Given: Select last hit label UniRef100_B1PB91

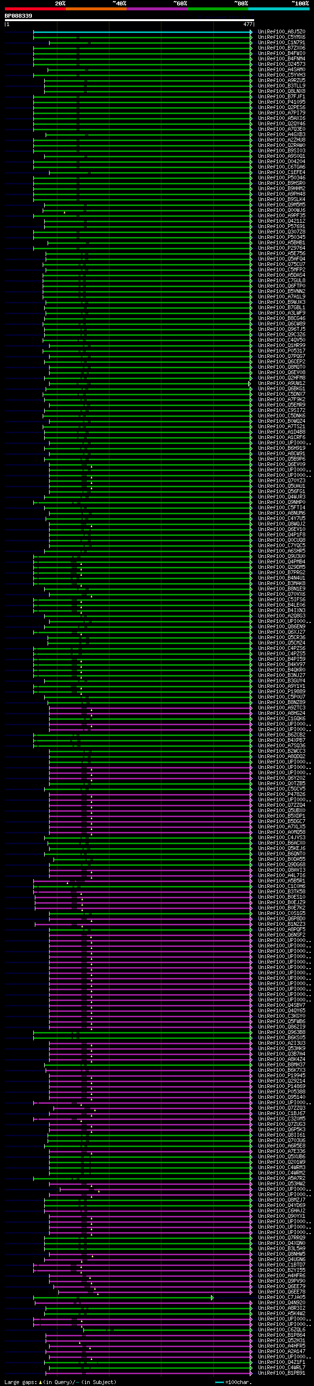Looking at the screenshot, I should (x=282, y=1373).
